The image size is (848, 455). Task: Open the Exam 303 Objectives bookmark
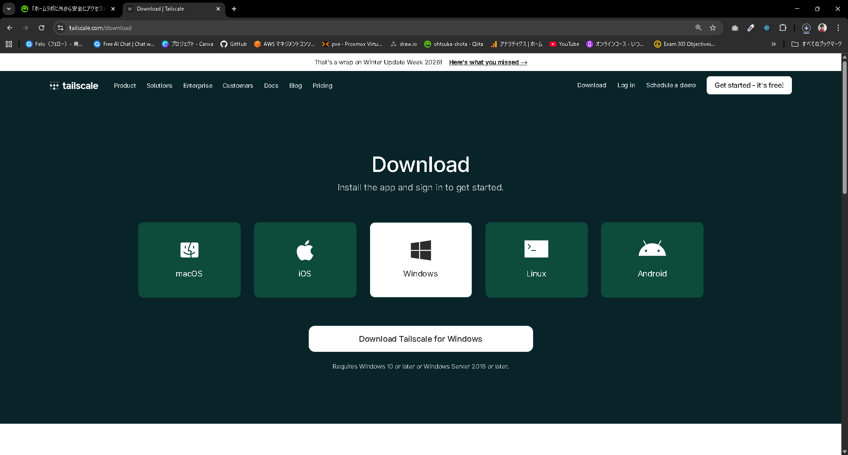coord(685,44)
